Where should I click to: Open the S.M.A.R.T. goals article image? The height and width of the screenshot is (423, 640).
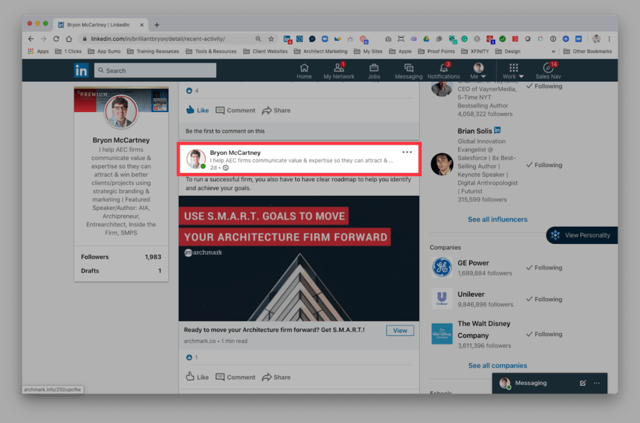pyautogui.click(x=299, y=259)
